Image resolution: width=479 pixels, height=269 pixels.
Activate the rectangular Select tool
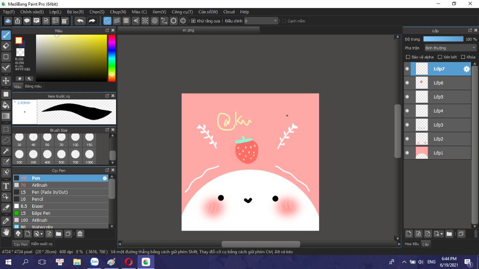coord(6,129)
